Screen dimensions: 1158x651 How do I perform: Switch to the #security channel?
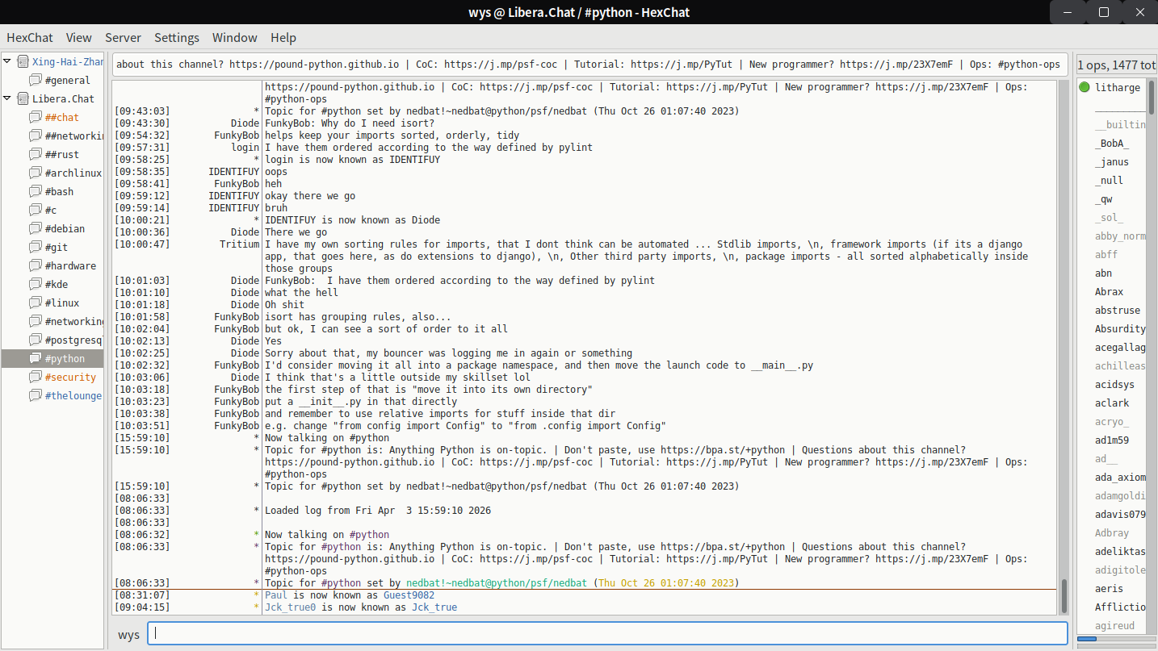click(x=70, y=378)
